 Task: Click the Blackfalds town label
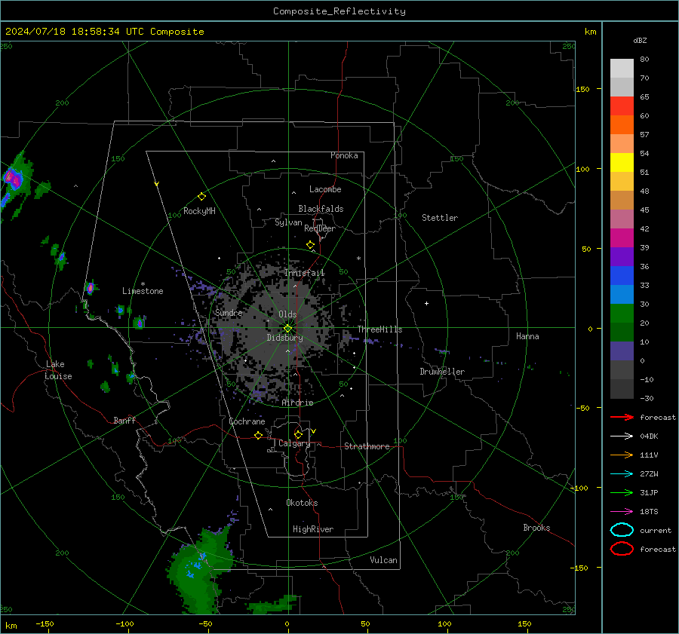tap(321, 209)
